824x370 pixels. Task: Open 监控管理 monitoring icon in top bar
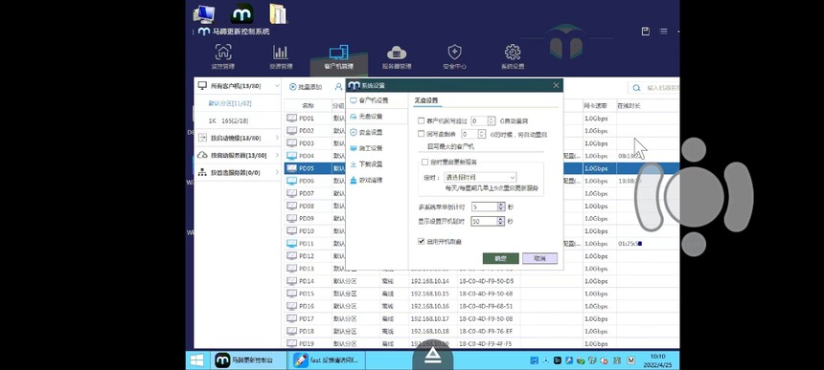[x=223, y=53]
